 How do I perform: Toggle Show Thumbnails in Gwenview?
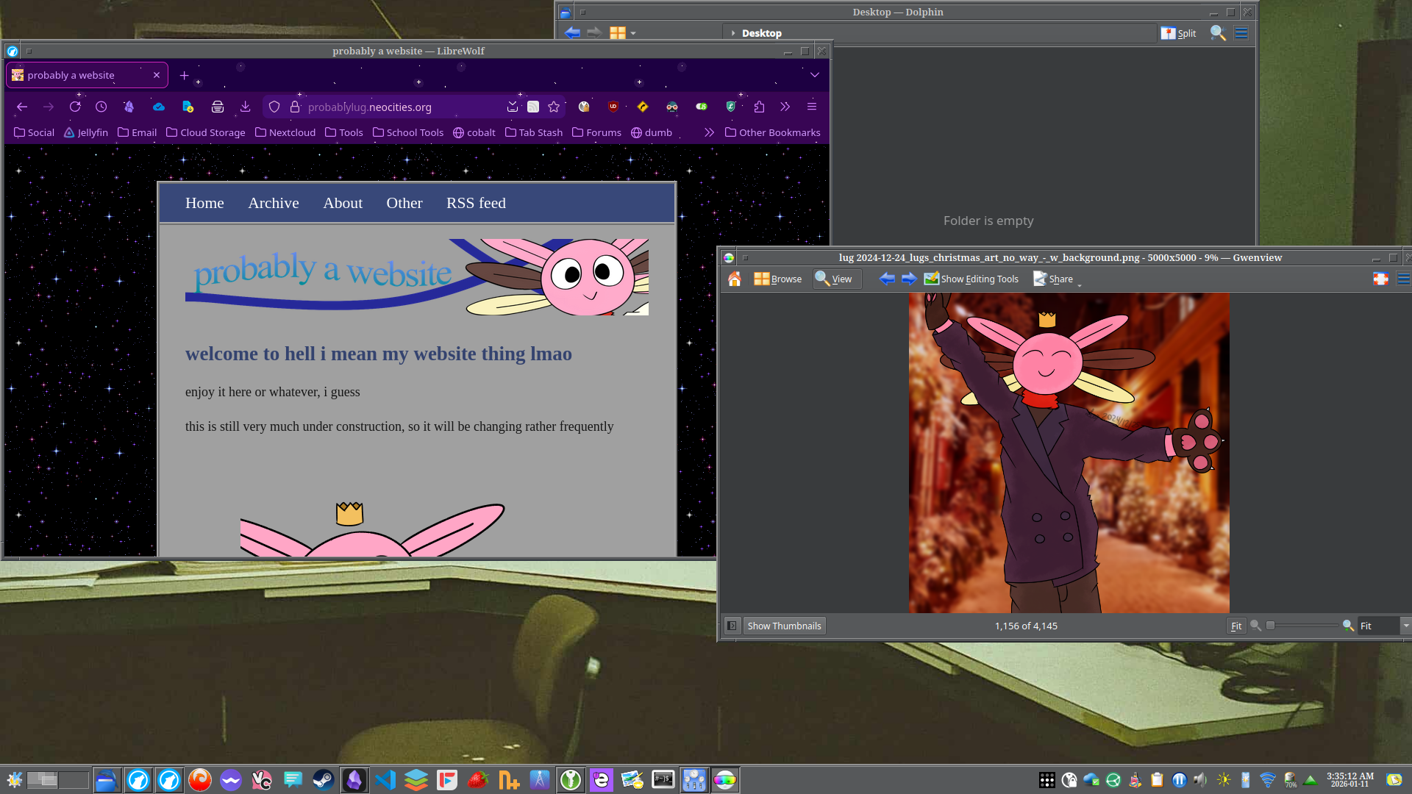click(784, 626)
